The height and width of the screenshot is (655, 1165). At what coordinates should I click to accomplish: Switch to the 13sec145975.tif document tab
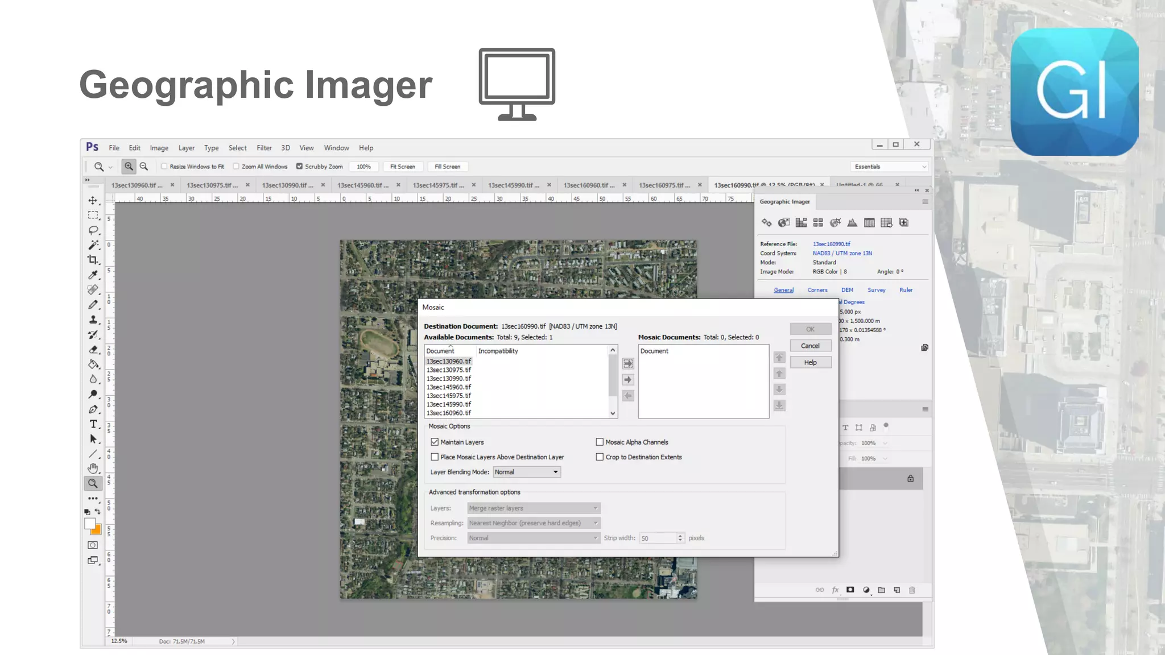click(x=438, y=185)
